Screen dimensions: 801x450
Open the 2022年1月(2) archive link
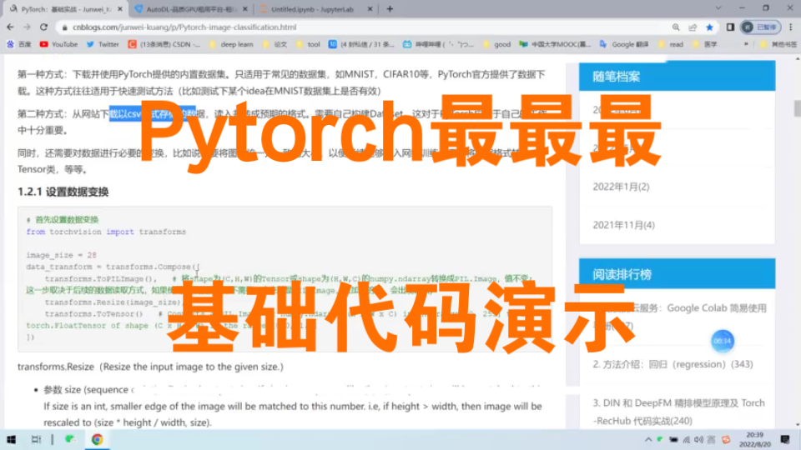[621, 187]
